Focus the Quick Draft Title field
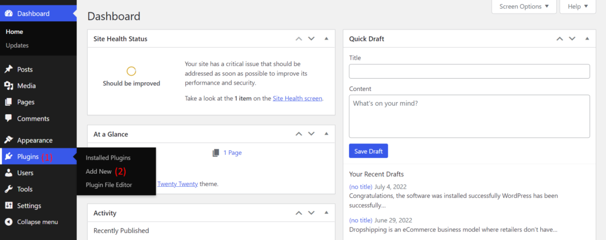Screen dimensions: 606x240 [x=469, y=72]
